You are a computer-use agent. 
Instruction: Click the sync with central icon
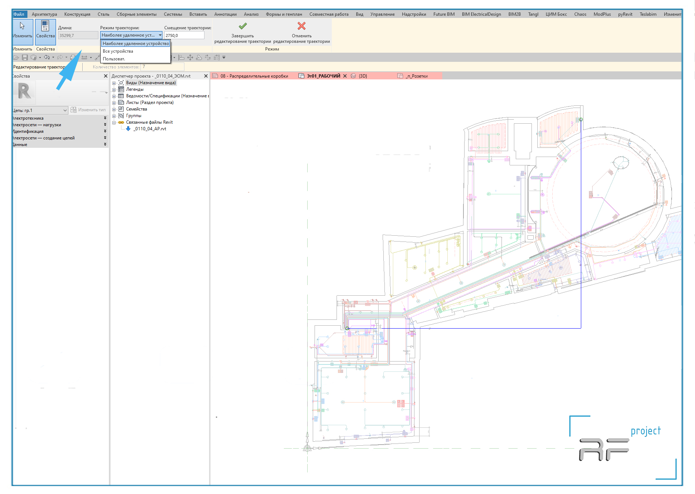point(34,57)
